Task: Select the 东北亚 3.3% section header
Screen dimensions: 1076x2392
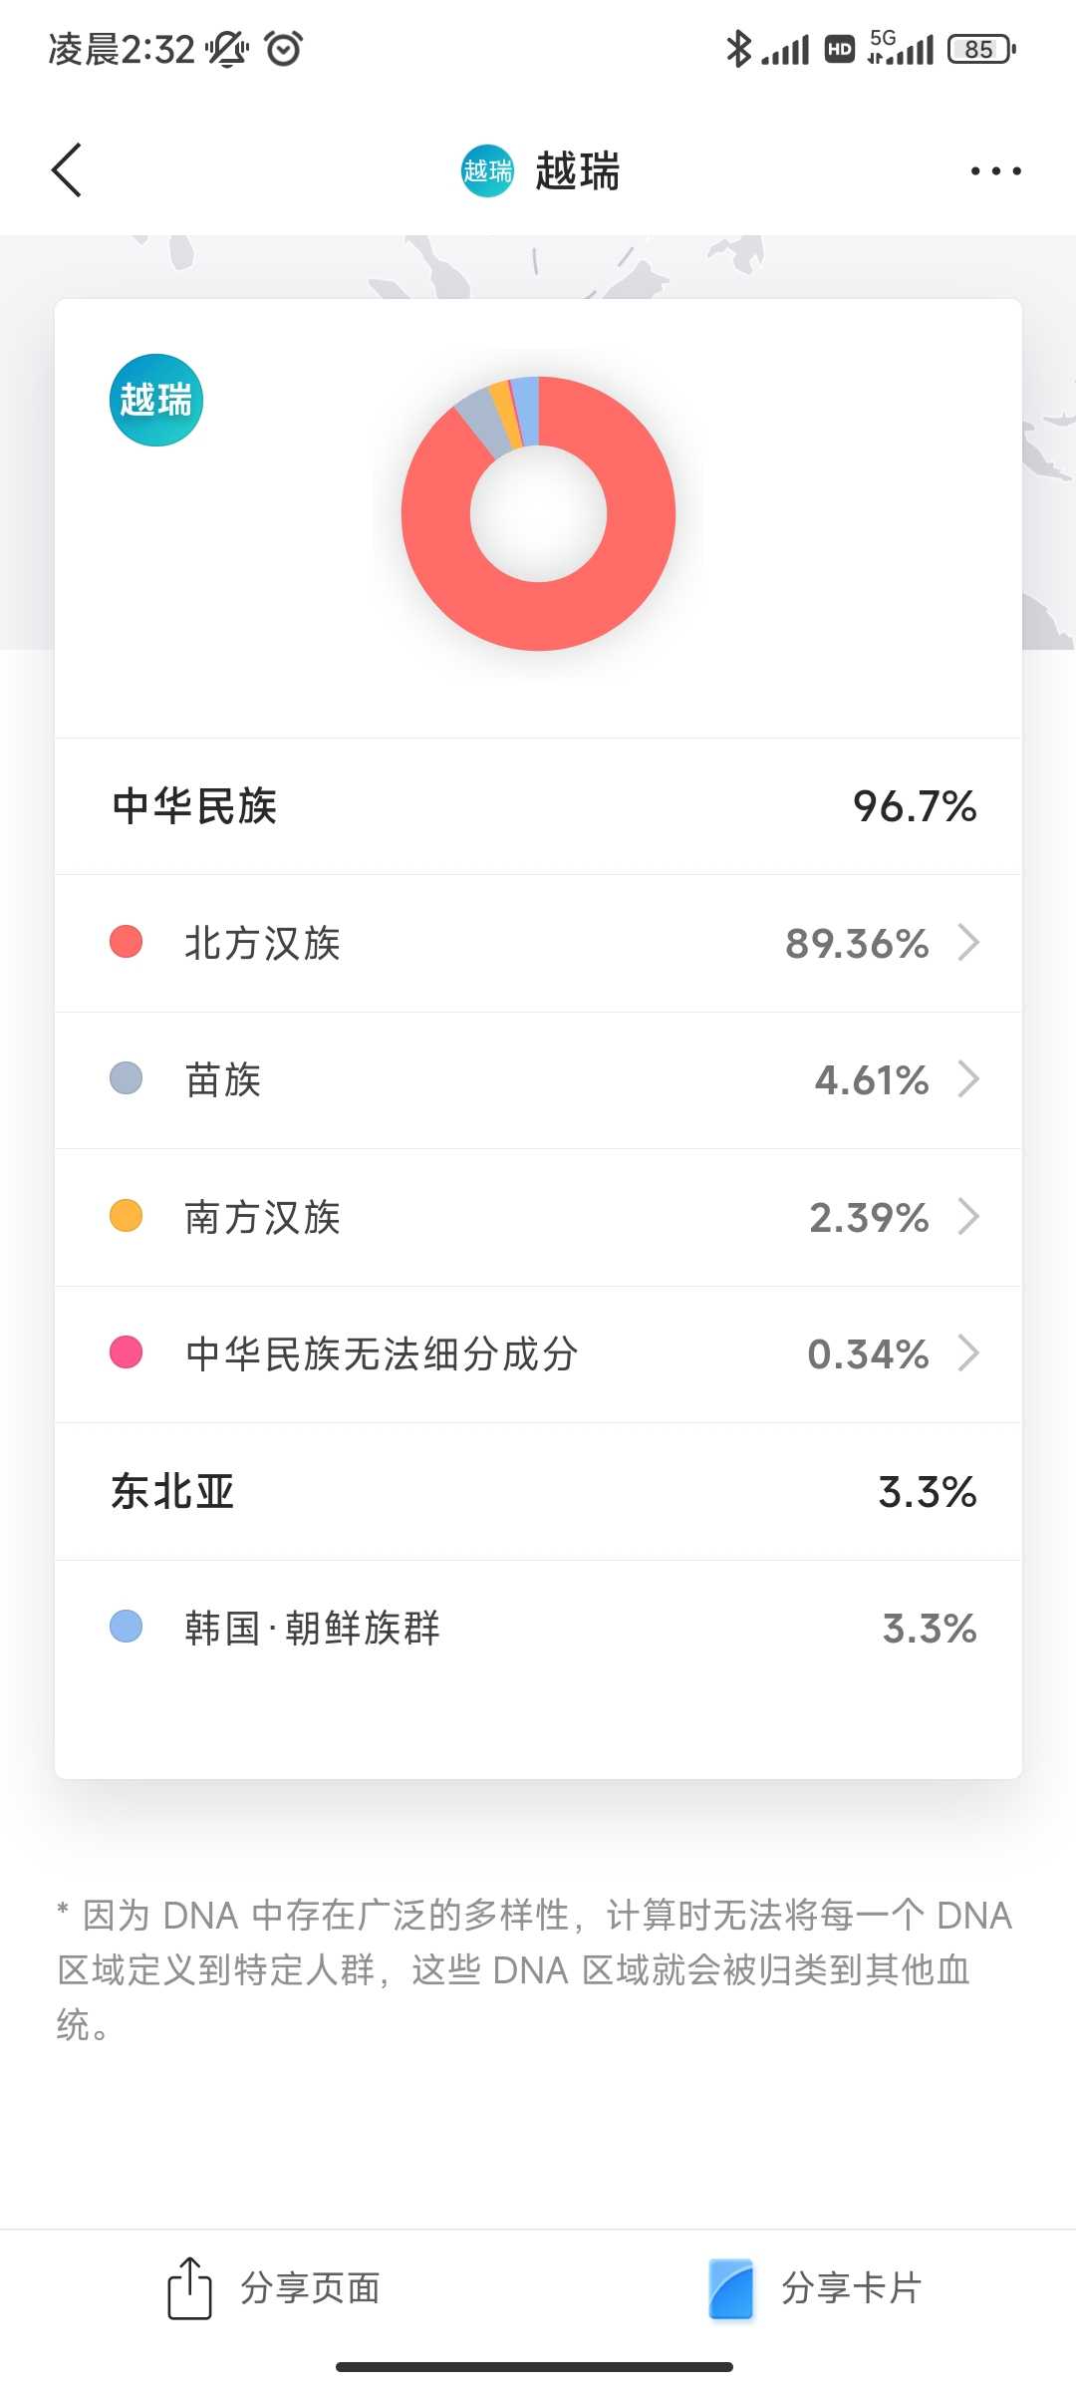Action: [x=538, y=1492]
